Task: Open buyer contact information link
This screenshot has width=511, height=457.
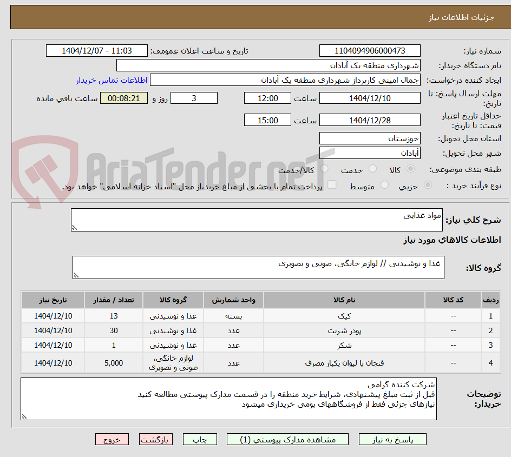Action: [x=112, y=80]
